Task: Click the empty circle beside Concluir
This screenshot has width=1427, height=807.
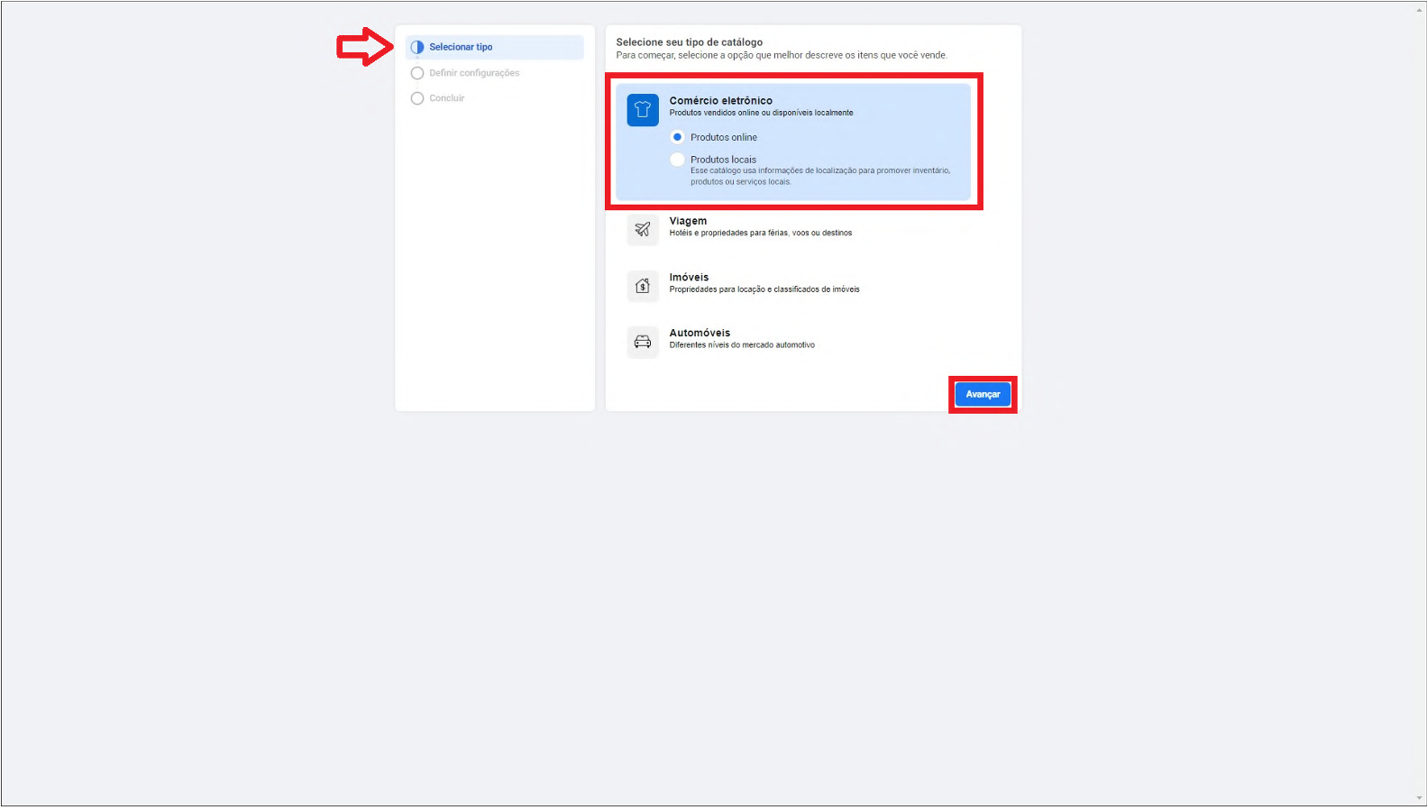Action: pyautogui.click(x=417, y=98)
